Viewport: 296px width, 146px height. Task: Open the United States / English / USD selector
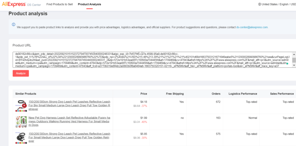coord(277,4)
